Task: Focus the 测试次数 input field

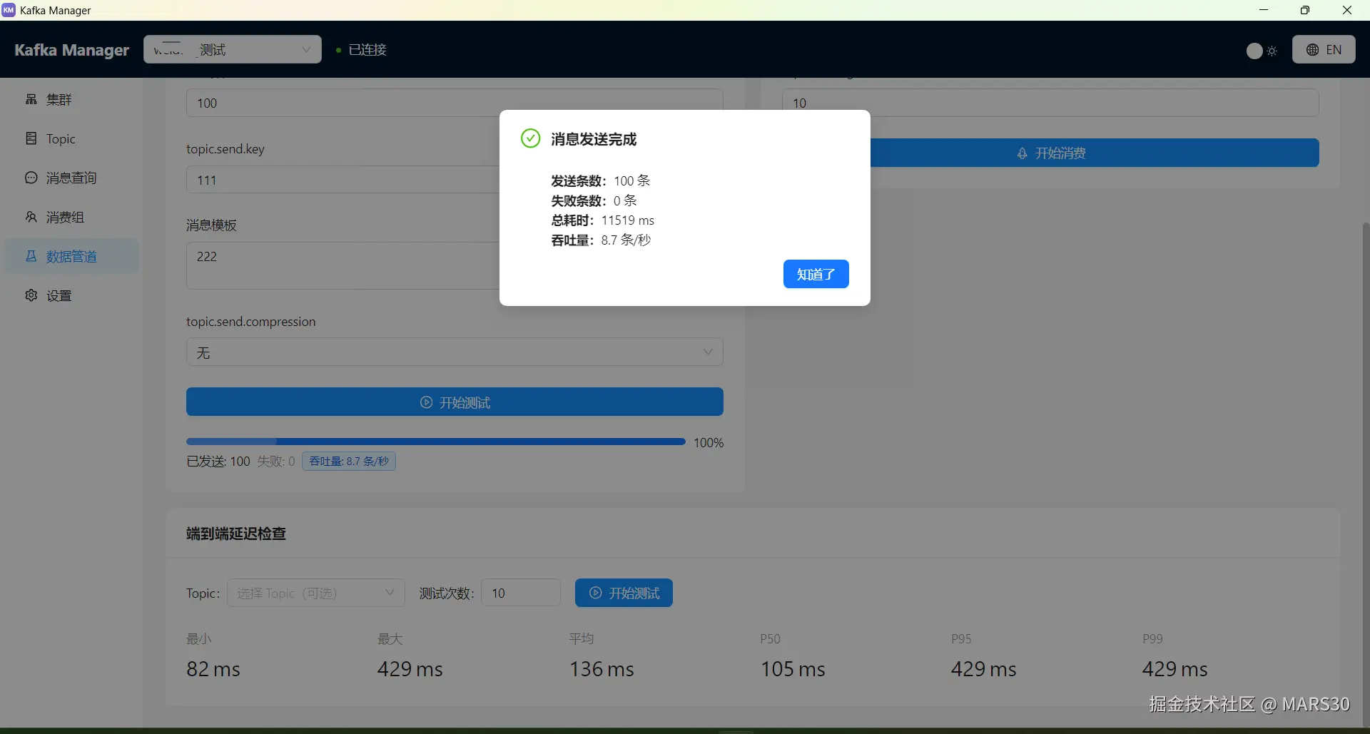Action: (521, 593)
